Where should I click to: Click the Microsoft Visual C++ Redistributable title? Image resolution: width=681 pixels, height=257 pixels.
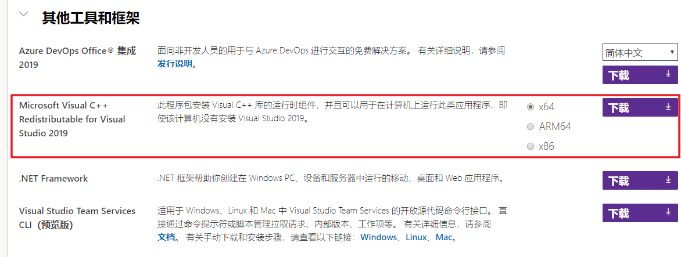[x=72, y=119]
